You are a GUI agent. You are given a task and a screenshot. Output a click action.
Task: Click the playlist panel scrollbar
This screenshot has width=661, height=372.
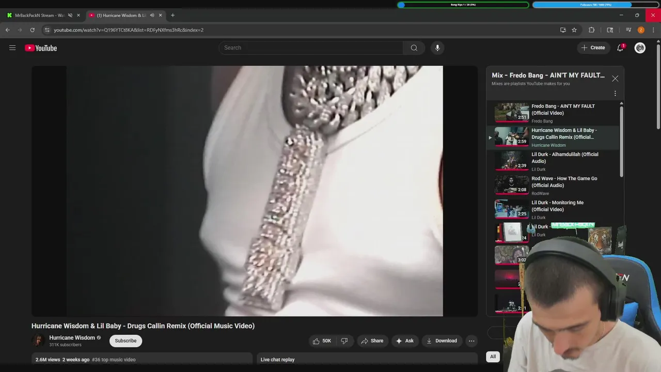621,142
